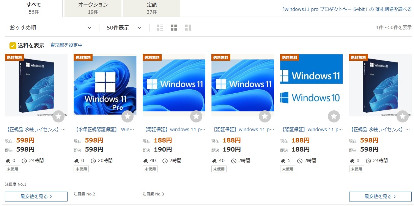The height and width of the screenshot is (206, 414).
Task: Open title link of 注目度 No.1 listing
Action: pyautogui.click(x=36, y=130)
